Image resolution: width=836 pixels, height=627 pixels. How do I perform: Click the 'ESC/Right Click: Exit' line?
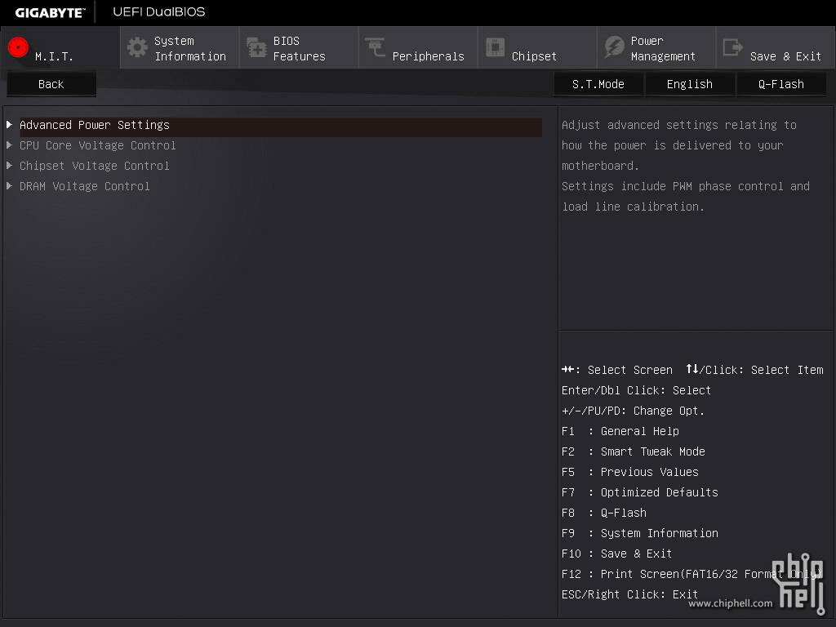pyautogui.click(x=629, y=594)
